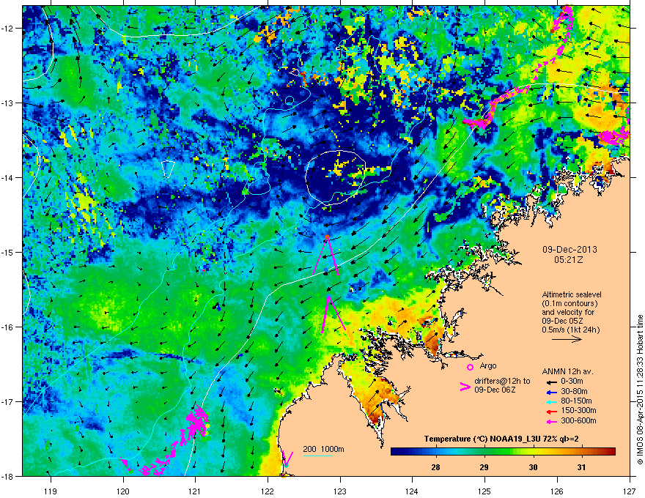Click the '-18' latitude axis label
Screen dimensions: 645x498
[8, 476]
